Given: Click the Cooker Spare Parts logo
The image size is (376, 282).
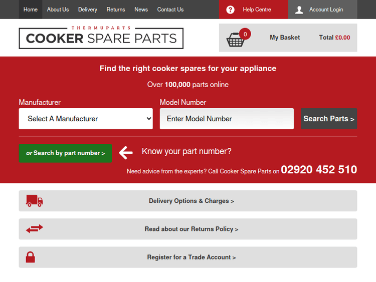Looking at the screenshot, I should (x=101, y=38).
